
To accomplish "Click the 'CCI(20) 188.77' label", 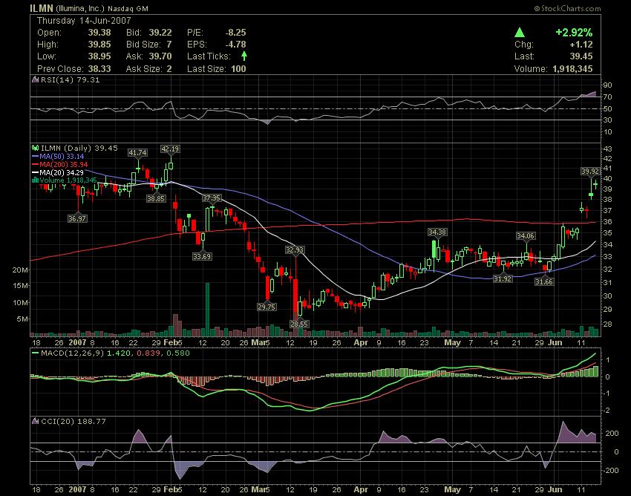I will point(73,421).
